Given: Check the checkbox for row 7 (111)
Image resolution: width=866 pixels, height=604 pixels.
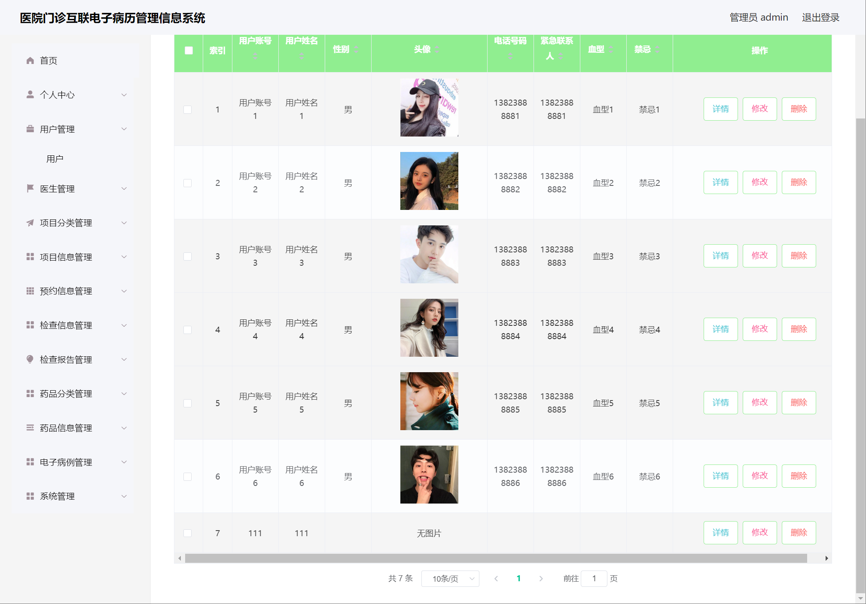Looking at the screenshot, I should click(188, 533).
